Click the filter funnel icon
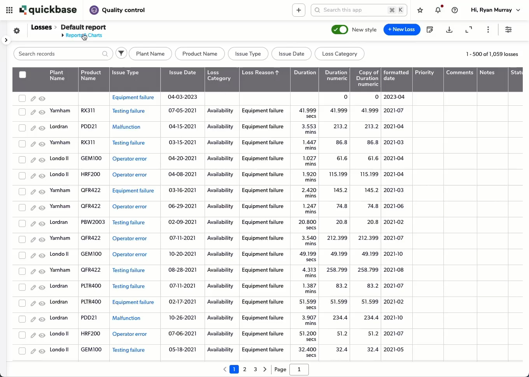Viewport: 529px width, 377px height. [x=121, y=54]
